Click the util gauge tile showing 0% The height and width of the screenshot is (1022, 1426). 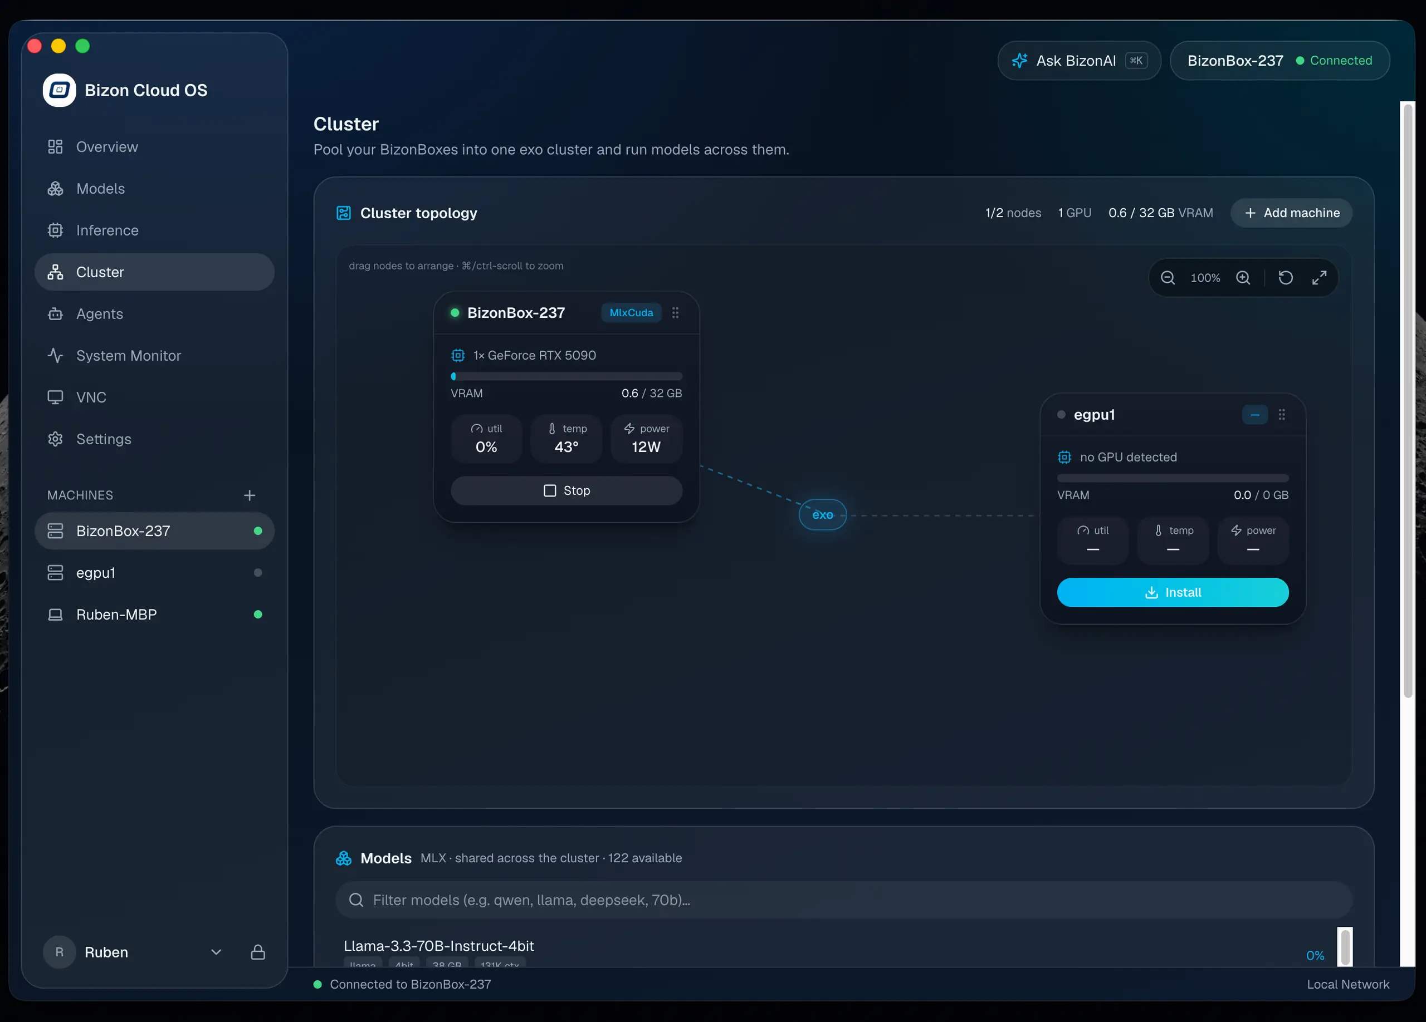pyautogui.click(x=486, y=439)
